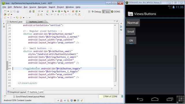Open the Search menu
Screen dimensions: 185x104
(x=52, y=7)
